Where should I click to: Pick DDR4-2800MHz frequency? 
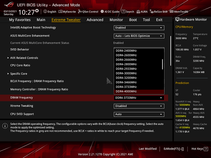pos(139,64)
